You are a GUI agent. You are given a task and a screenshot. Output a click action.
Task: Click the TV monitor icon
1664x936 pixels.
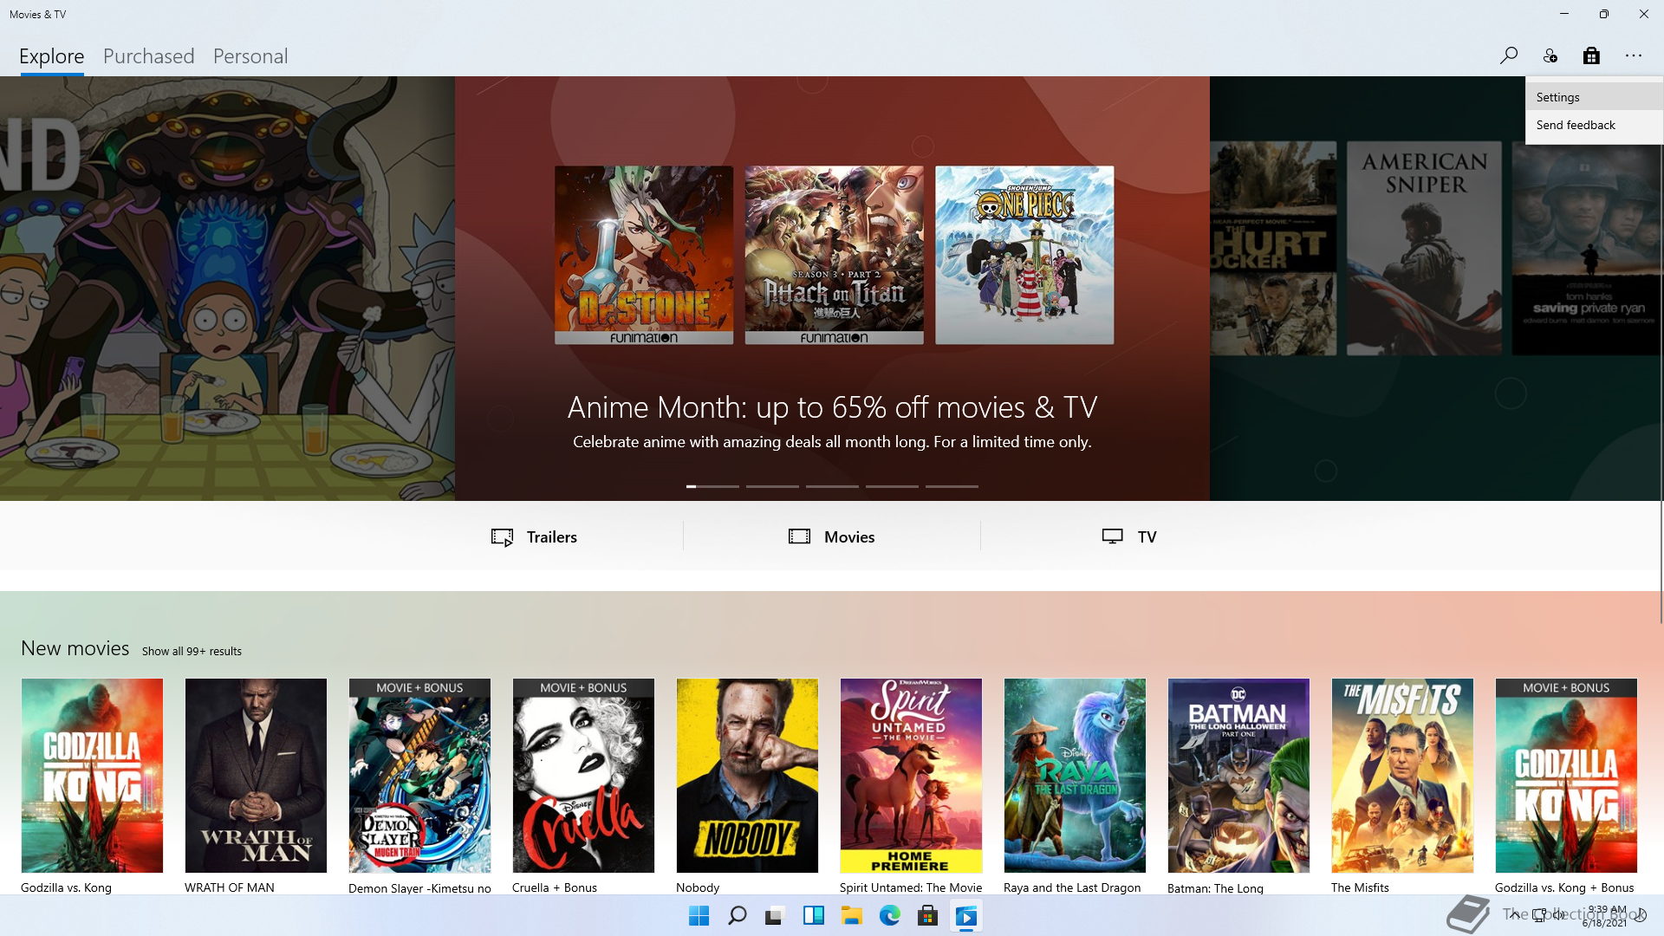click(x=1113, y=536)
